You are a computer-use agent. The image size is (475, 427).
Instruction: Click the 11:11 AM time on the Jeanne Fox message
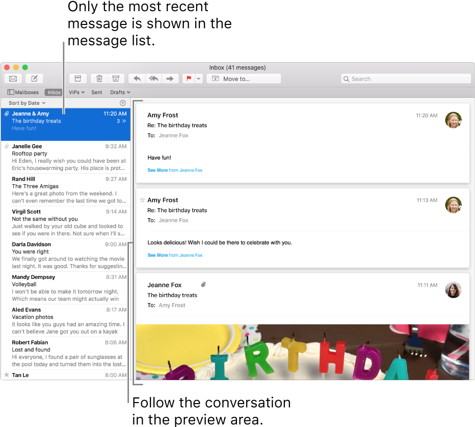[x=428, y=285]
